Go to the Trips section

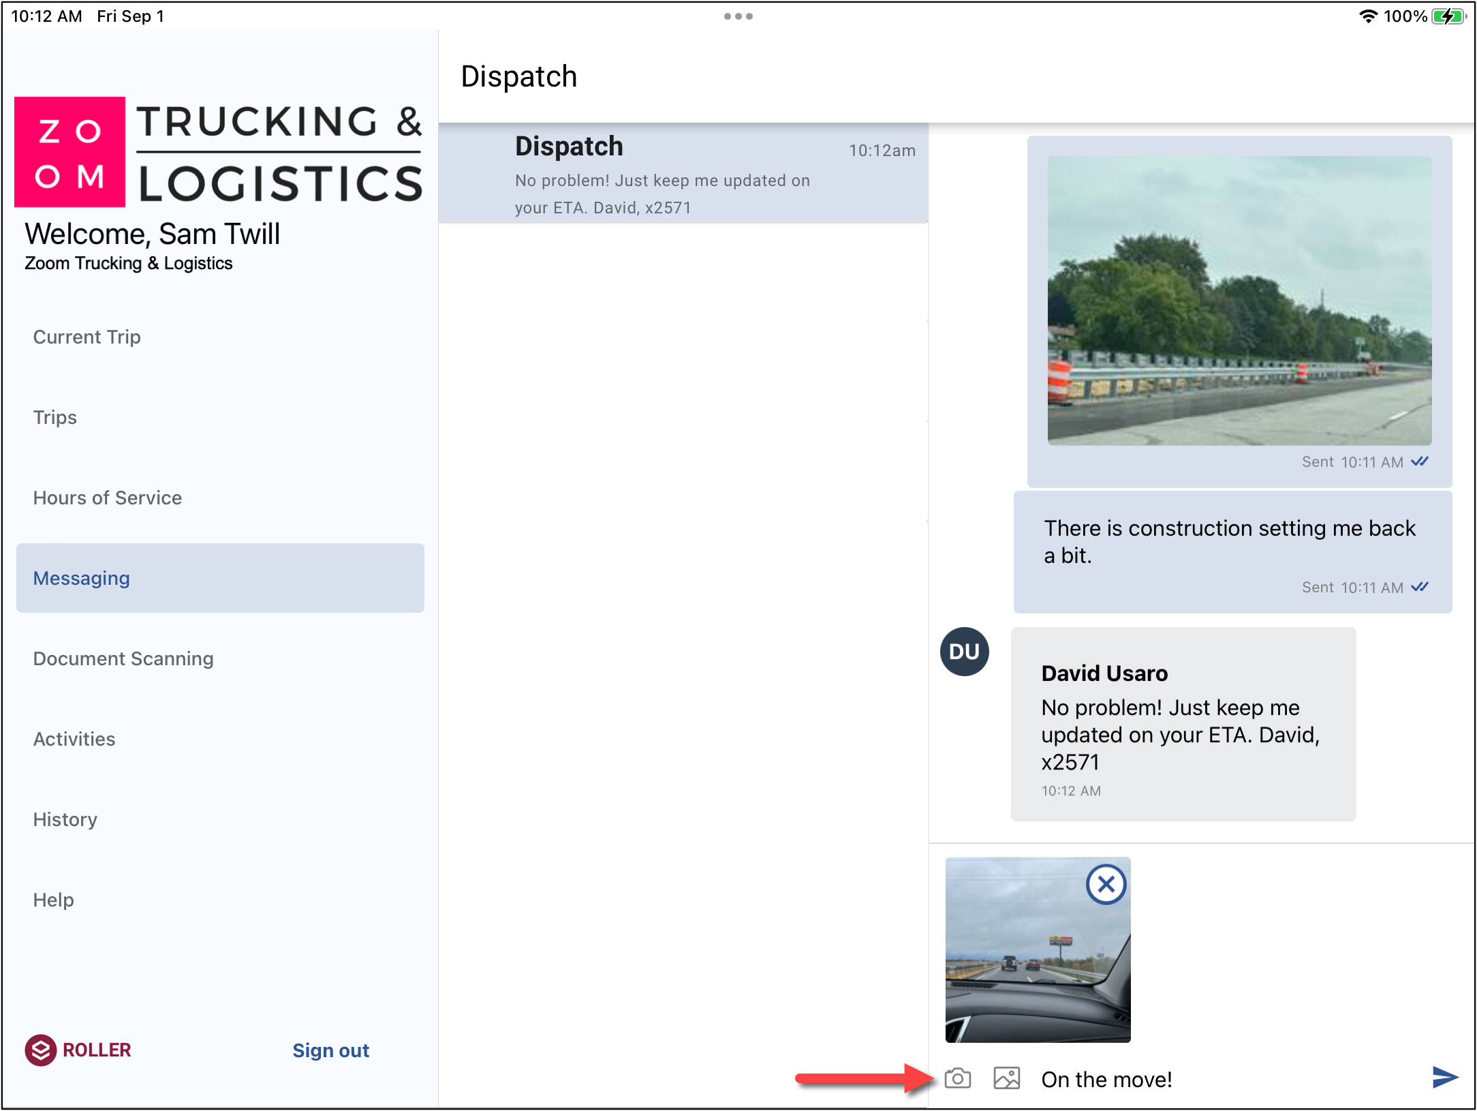(55, 417)
